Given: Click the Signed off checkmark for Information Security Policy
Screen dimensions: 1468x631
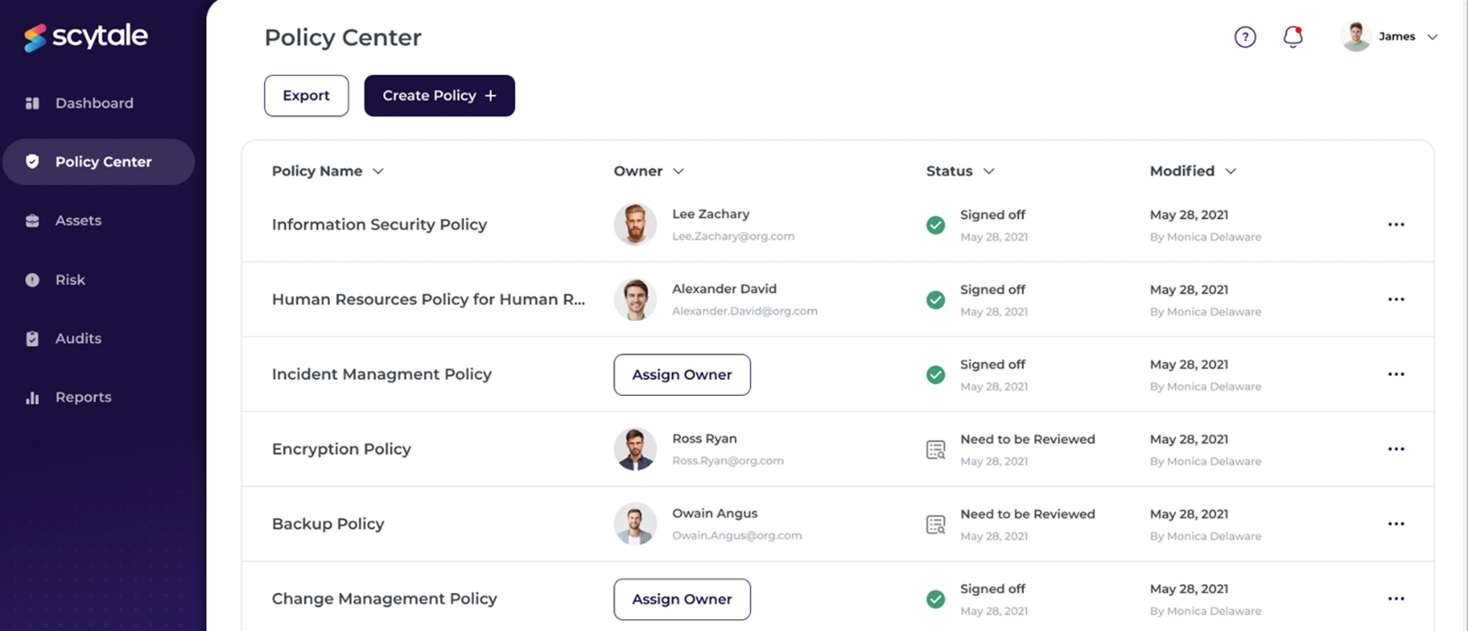Looking at the screenshot, I should (x=935, y=224).
